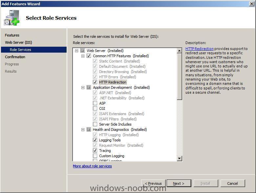256x193 pixels.
Task: Select the ISAPI Filters row
Action: click(118, 119)
